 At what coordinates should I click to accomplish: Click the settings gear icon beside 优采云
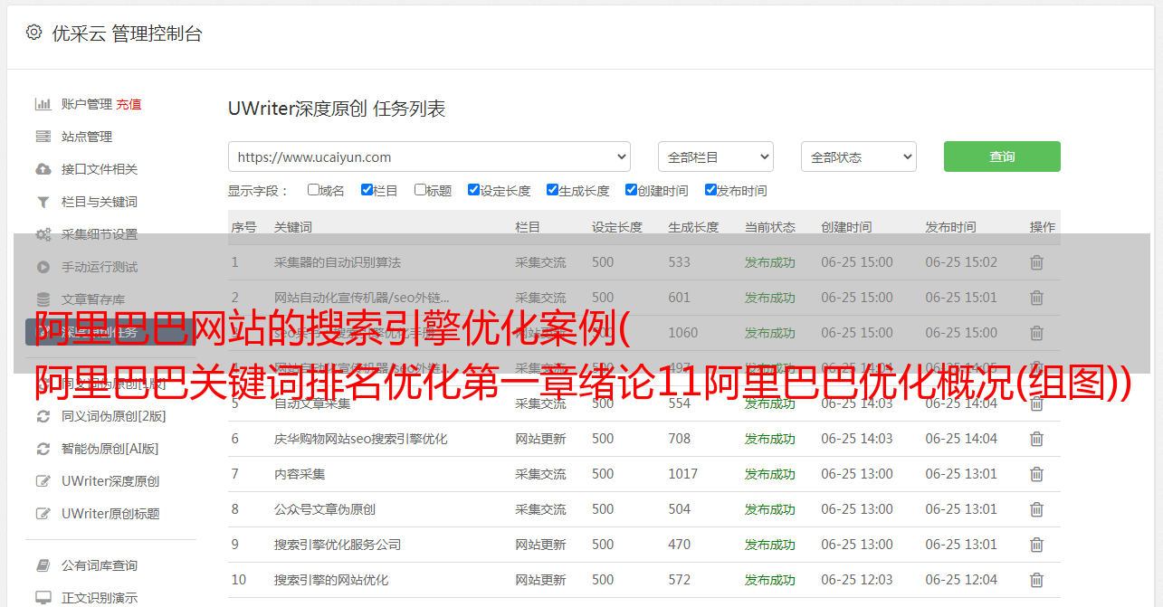33,33
